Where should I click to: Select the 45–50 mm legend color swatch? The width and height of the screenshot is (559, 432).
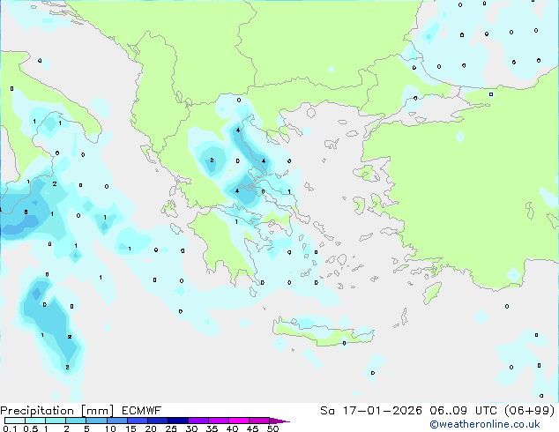click(x=259, y=421)
